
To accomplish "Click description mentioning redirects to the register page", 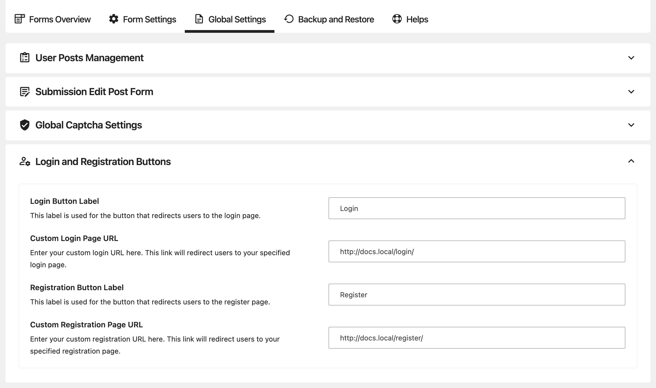I will tap(150, 302).
